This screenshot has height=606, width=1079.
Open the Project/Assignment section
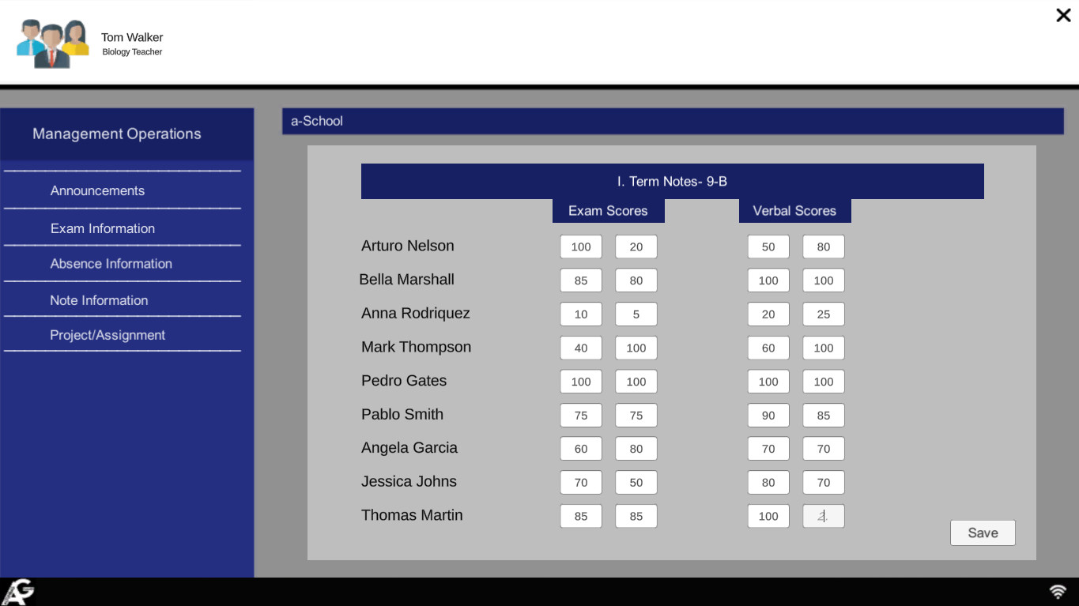tap(109, 334)
